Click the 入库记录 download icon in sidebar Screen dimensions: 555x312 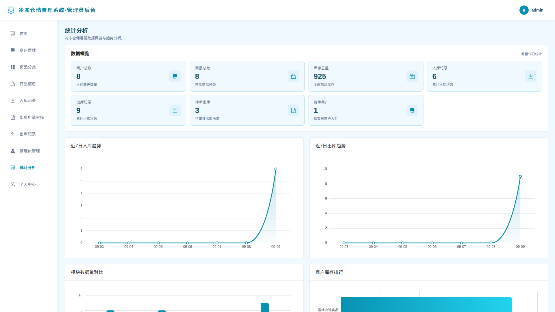point(13,101)
